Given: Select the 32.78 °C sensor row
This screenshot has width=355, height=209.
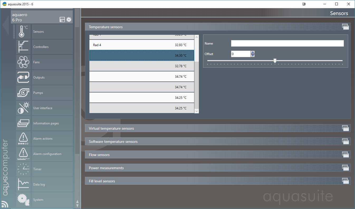Looking at the screenshot, I should [142, 66].
